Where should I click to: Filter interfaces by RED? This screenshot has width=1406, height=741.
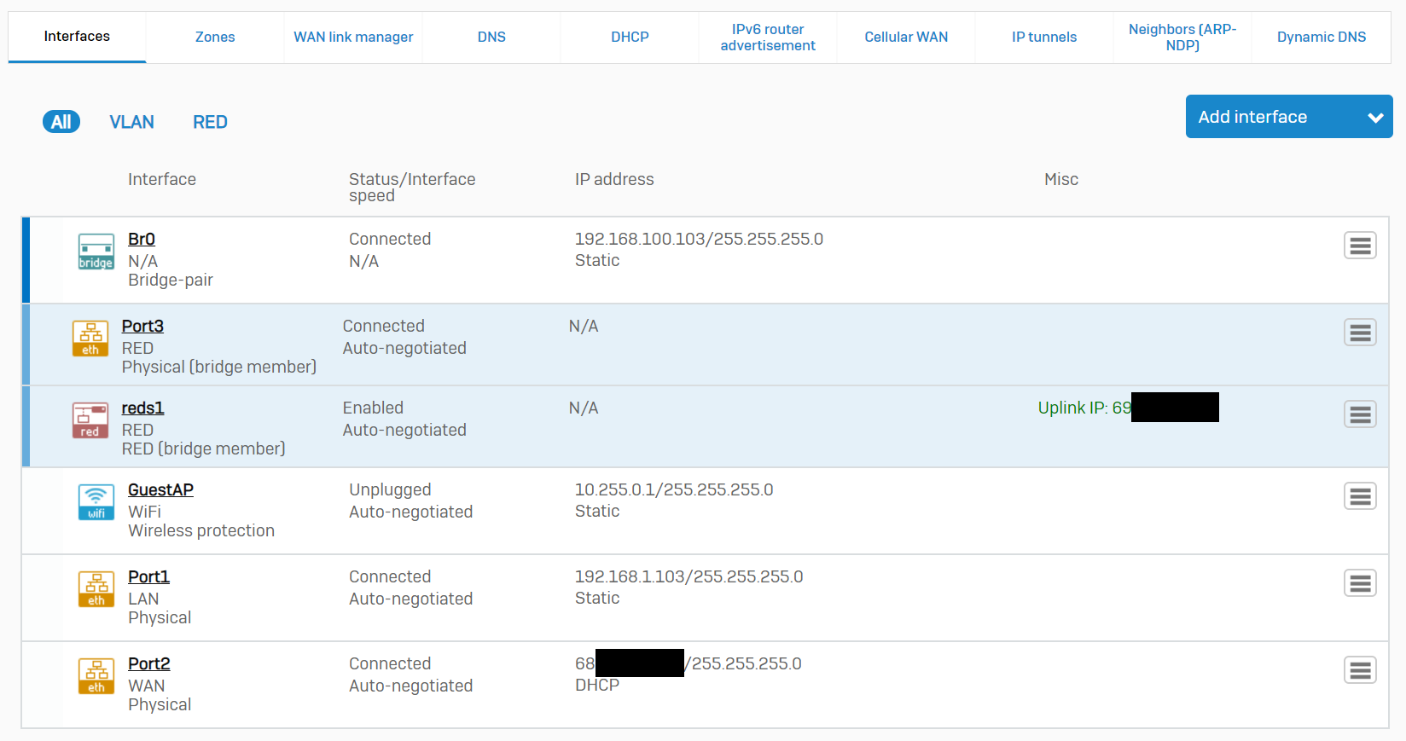[x=210, y=122]
